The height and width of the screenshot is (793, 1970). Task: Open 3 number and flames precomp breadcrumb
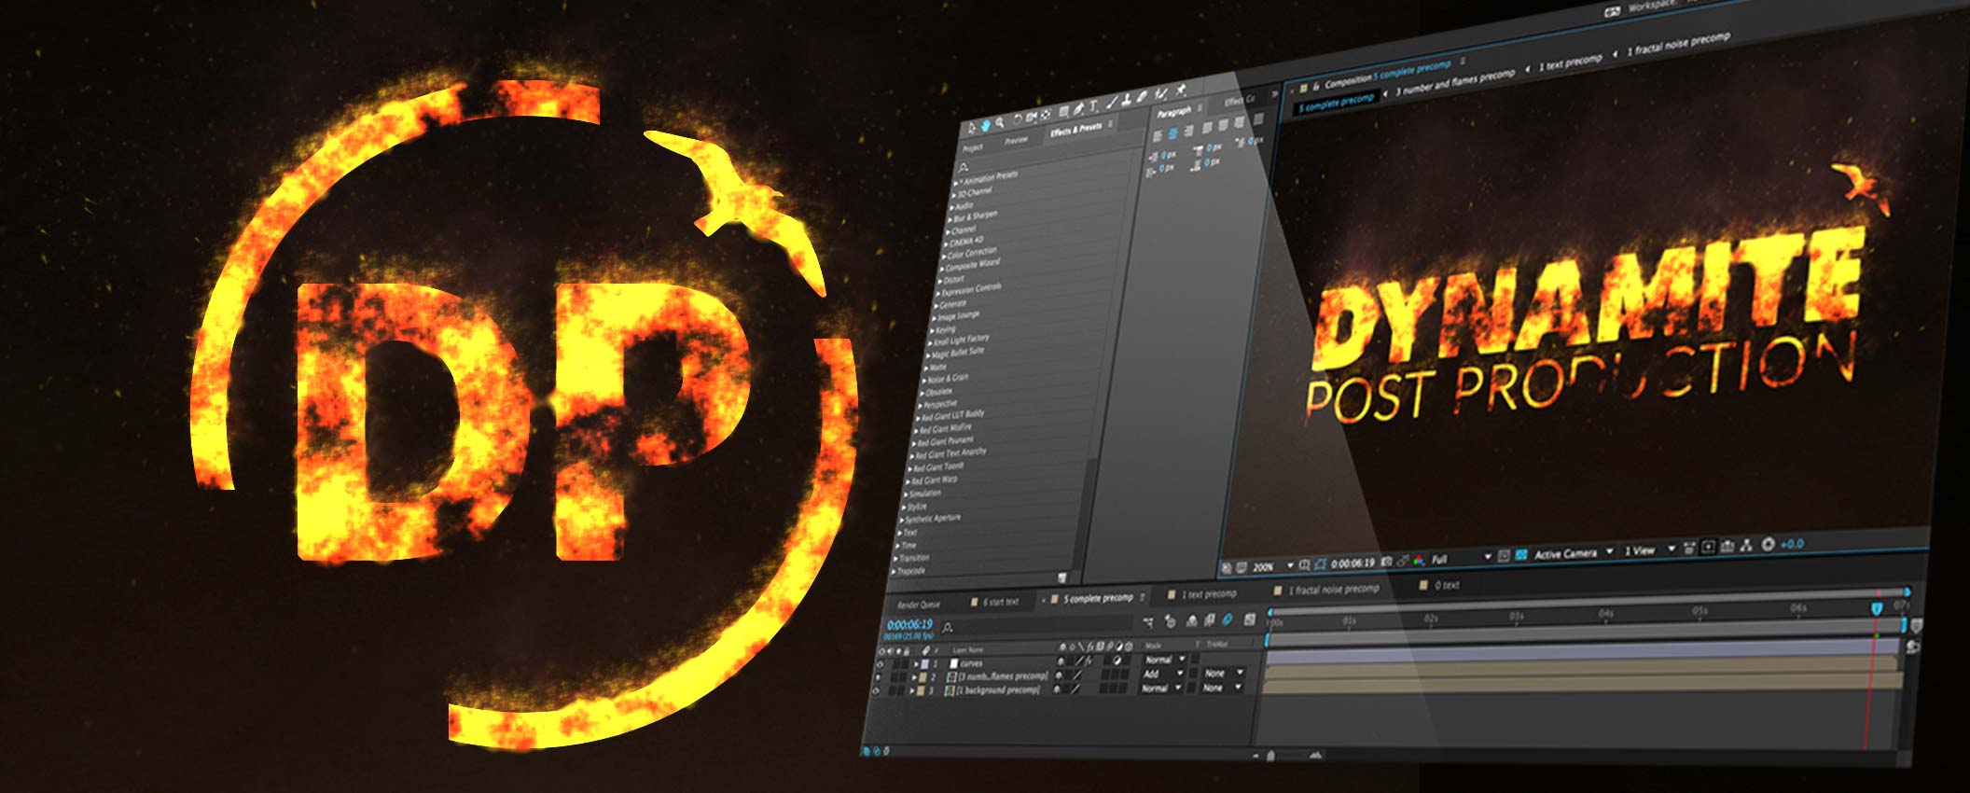tap(1454, 81)
